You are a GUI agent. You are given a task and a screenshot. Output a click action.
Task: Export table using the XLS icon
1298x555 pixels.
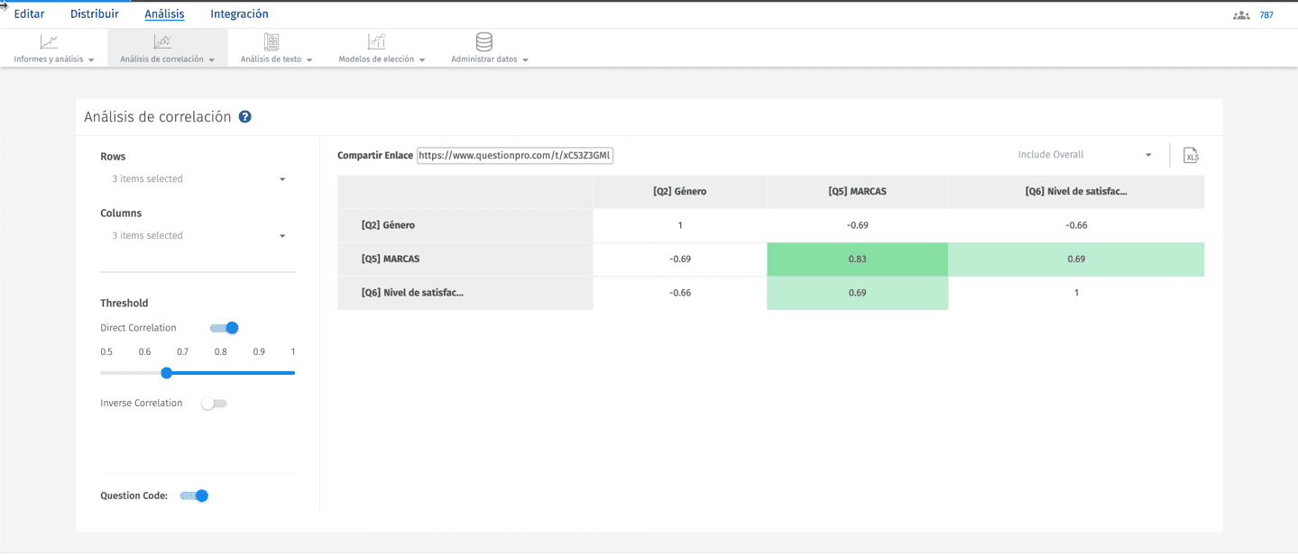click(x=1191, y=156)
